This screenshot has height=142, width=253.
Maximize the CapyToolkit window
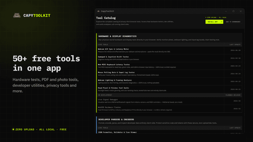(234, 11)
